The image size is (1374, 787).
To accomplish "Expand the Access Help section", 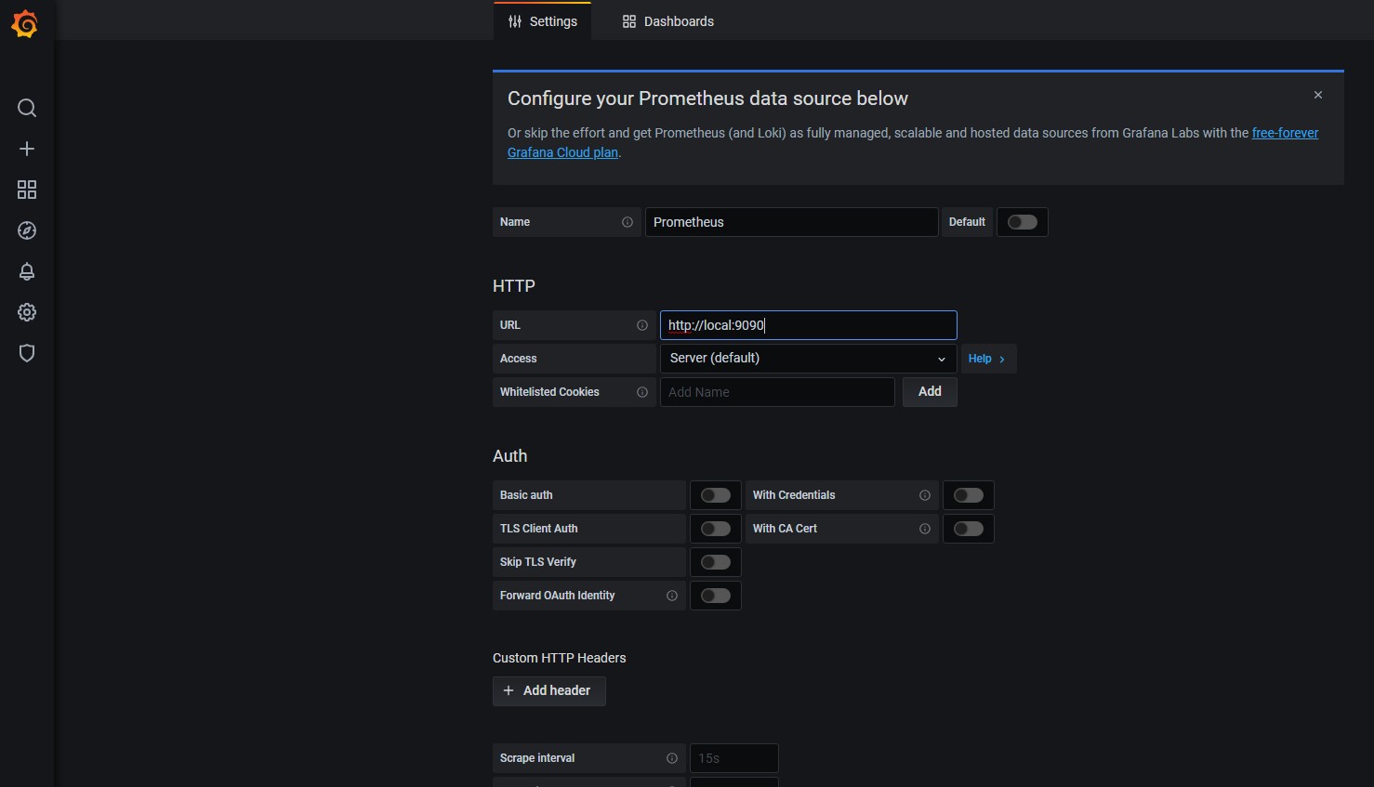I will [986, 359].
